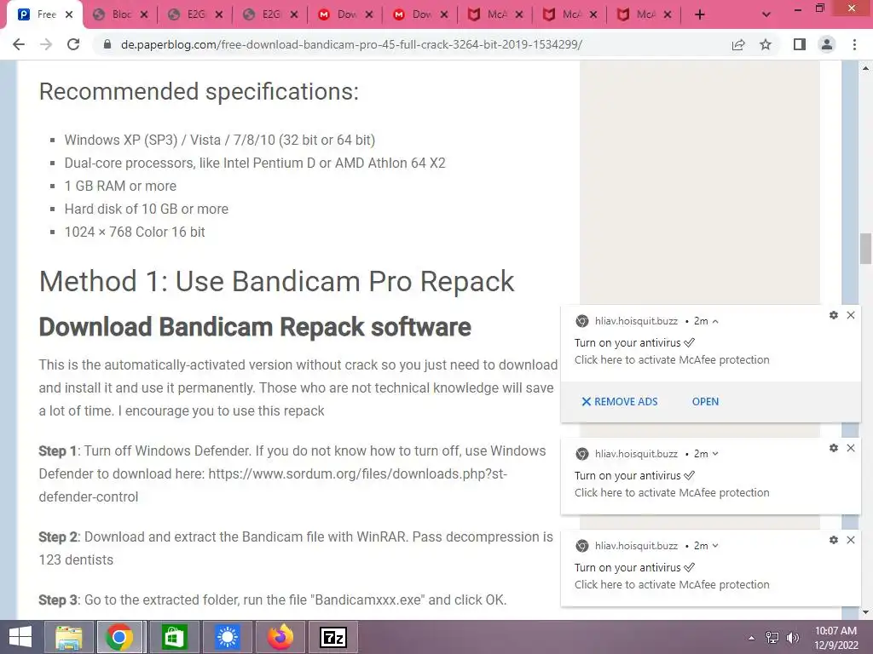This screenshot has height=654, width=873.
Task: Share this page via share icon
Action: point(738,44)
